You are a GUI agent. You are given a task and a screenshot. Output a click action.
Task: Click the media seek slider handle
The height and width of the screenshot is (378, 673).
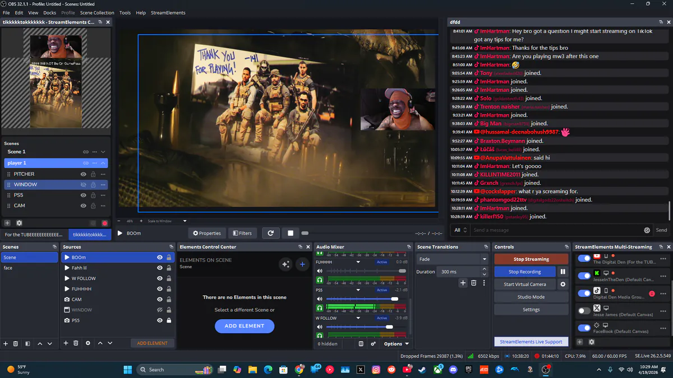(x=305, y=233)
